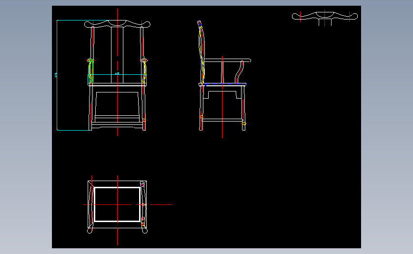
Task: Click the cyan seat width dimension label
Action: pos(117,73)
